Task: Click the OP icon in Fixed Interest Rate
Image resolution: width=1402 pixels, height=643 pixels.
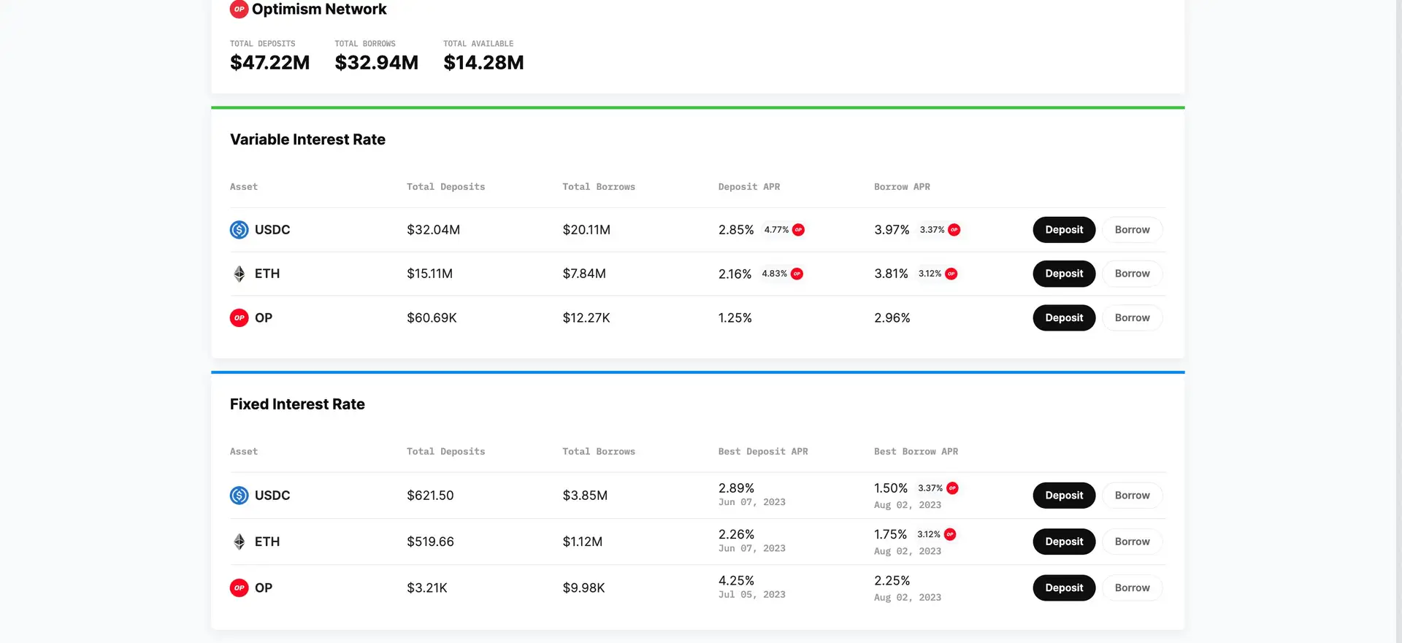Action: click(x=239, y=588)
